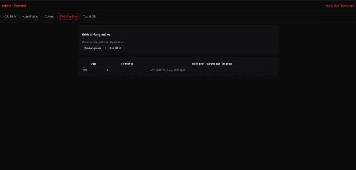The height and width of the screenshot is (170, 356).
Task: Click the Trang chủ link
Action: coord(332,6)
